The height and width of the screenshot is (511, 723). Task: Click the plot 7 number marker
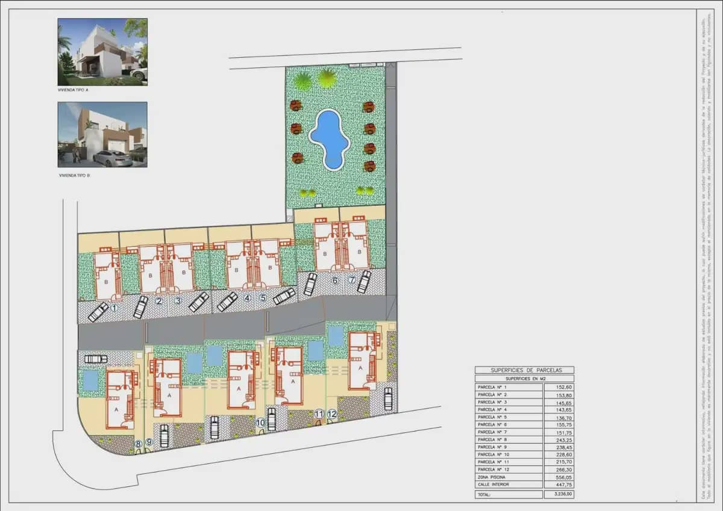(x=352, y=280)
